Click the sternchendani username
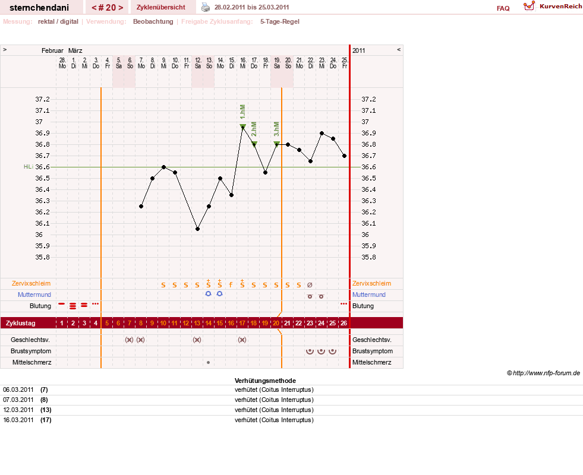 tap(39, 8)
